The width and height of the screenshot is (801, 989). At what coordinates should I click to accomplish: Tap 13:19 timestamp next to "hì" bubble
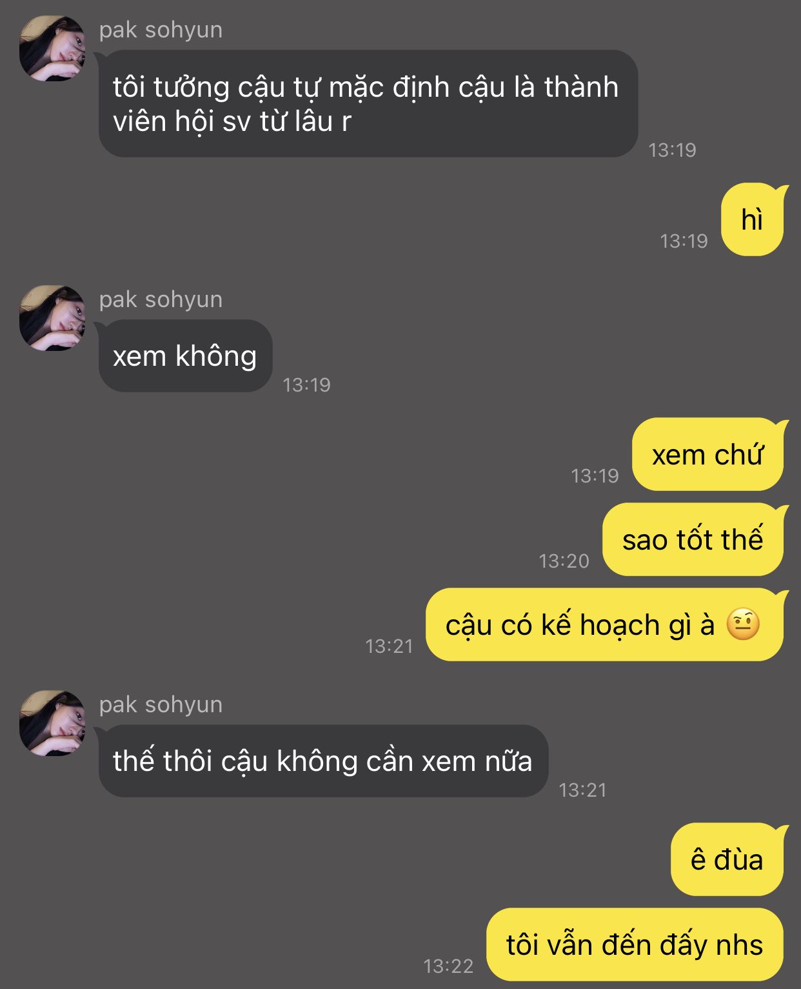684,241
